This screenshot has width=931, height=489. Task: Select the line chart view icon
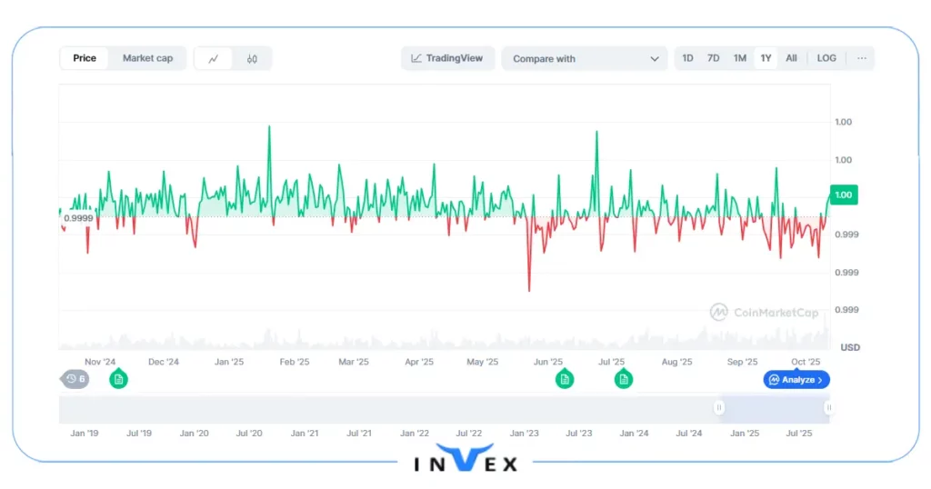(x=214, y=59)
